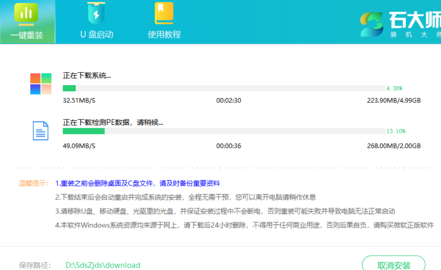441x270 pixels.
Task: Click the 32.51MB/S download speed
Action: coord(79,101)
